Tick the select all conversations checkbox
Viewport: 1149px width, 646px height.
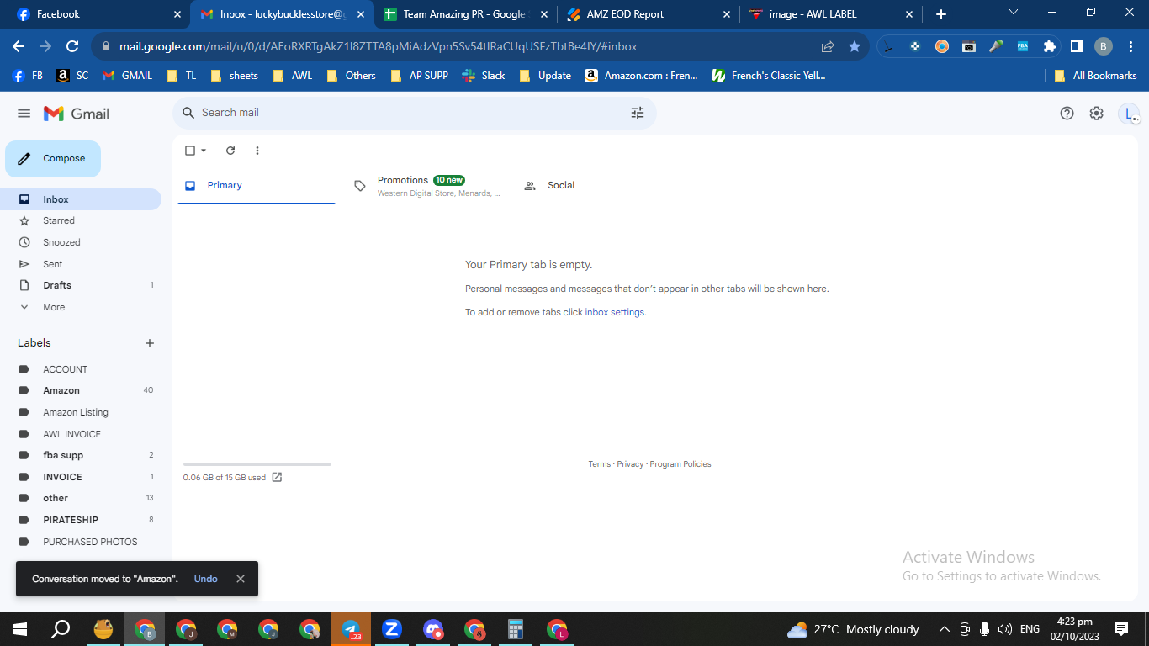[x=190, y=151]
